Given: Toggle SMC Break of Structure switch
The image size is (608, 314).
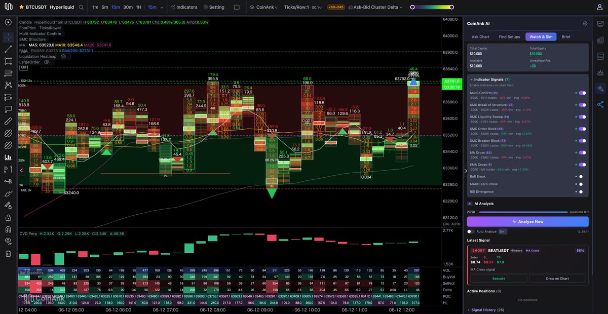Looking at the screenshot, I should (x=582, y=105).
